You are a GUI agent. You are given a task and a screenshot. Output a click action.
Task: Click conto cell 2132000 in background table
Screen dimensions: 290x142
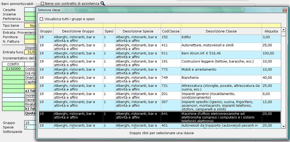[x=13, y=69]
